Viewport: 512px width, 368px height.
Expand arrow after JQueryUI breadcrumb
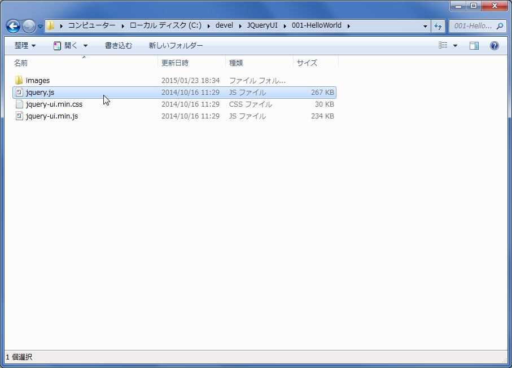tap(285, 26)
